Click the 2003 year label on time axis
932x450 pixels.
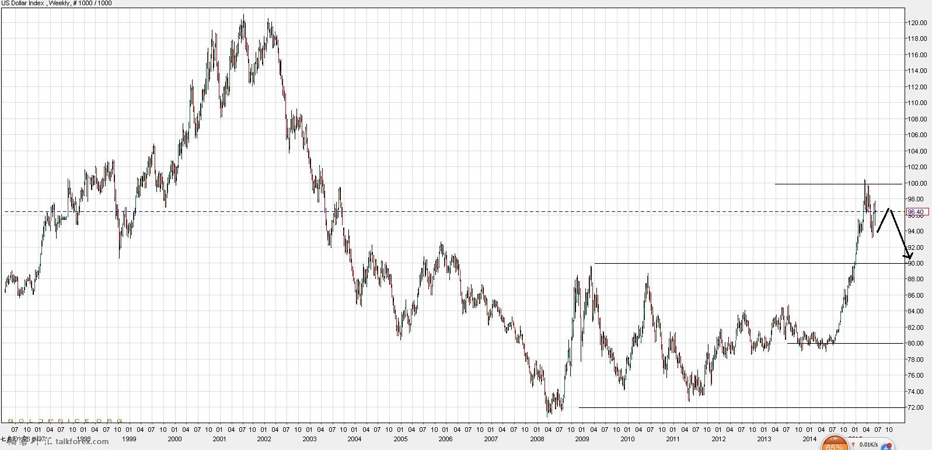pyautogui.click(x=309, y=439)
